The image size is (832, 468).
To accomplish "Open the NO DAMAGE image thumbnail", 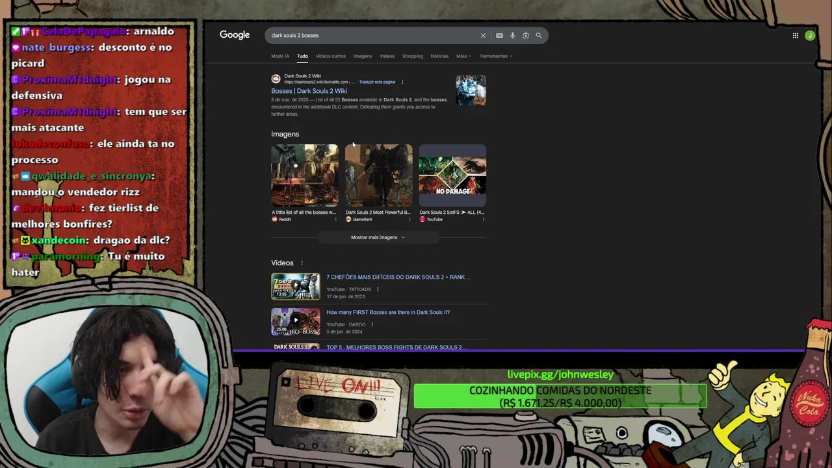I will [x=452, y=175].
